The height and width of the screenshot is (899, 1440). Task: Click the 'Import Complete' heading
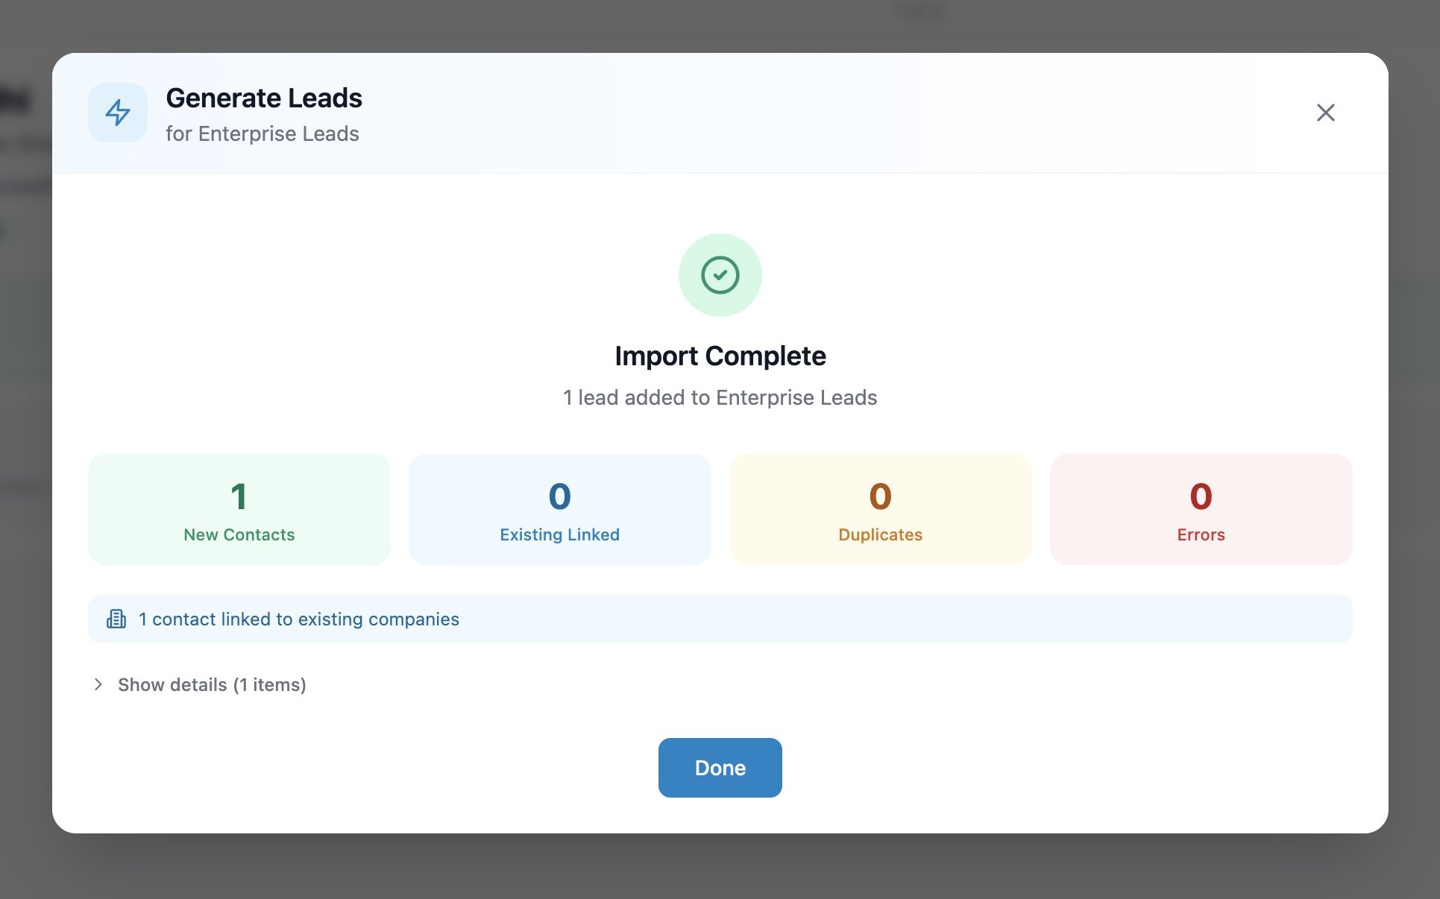(x=720, y=356)
